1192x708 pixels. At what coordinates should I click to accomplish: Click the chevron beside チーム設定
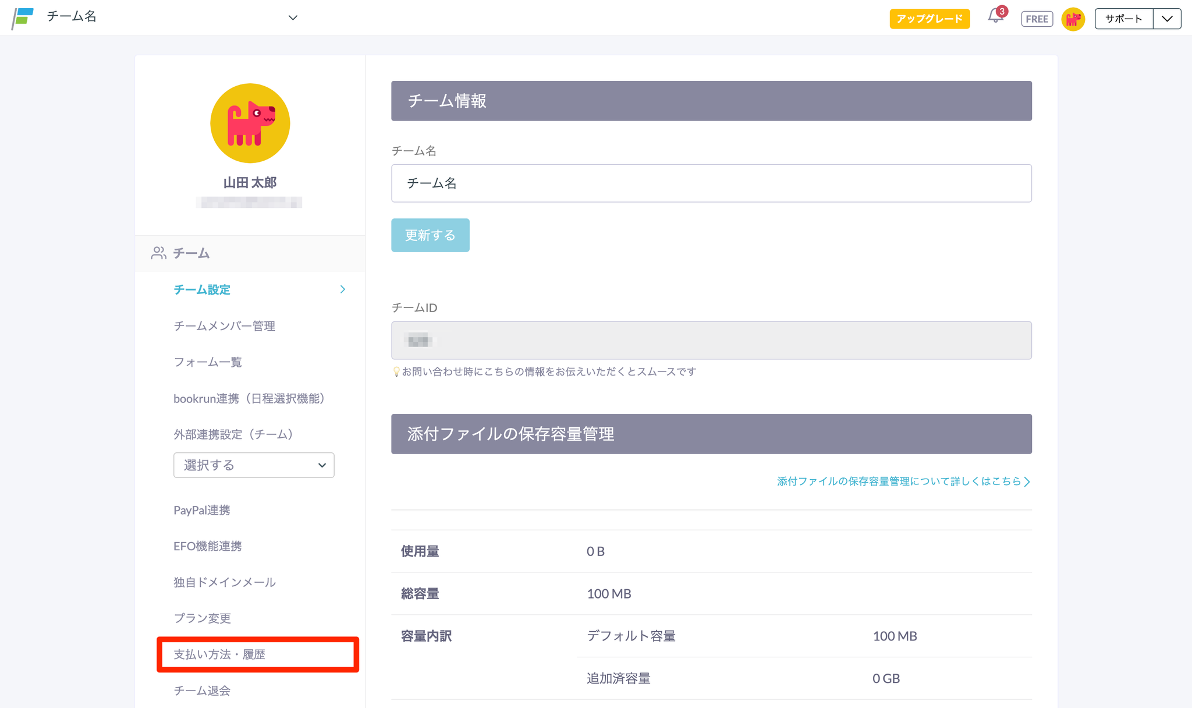[342, 289]
